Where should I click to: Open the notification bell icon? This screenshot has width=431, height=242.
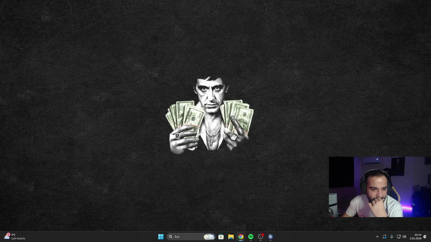[425, 237]
